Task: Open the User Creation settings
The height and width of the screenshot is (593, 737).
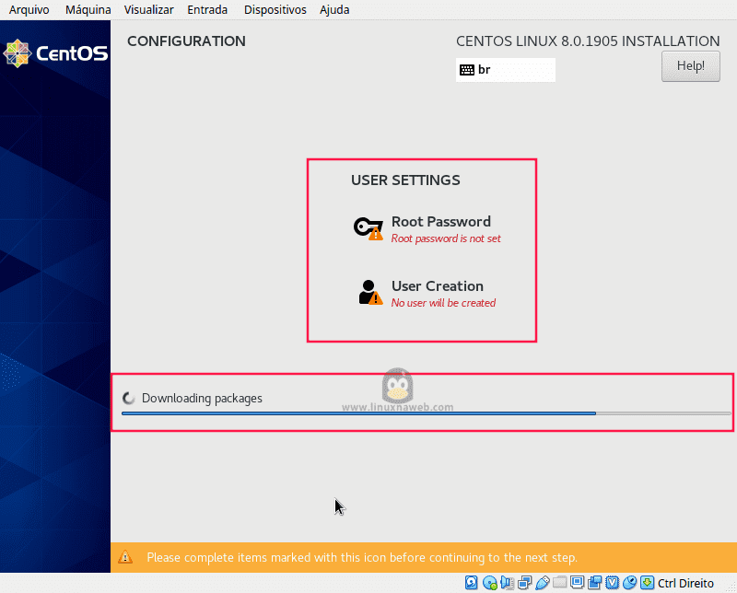Action: [x=427, y=294]
